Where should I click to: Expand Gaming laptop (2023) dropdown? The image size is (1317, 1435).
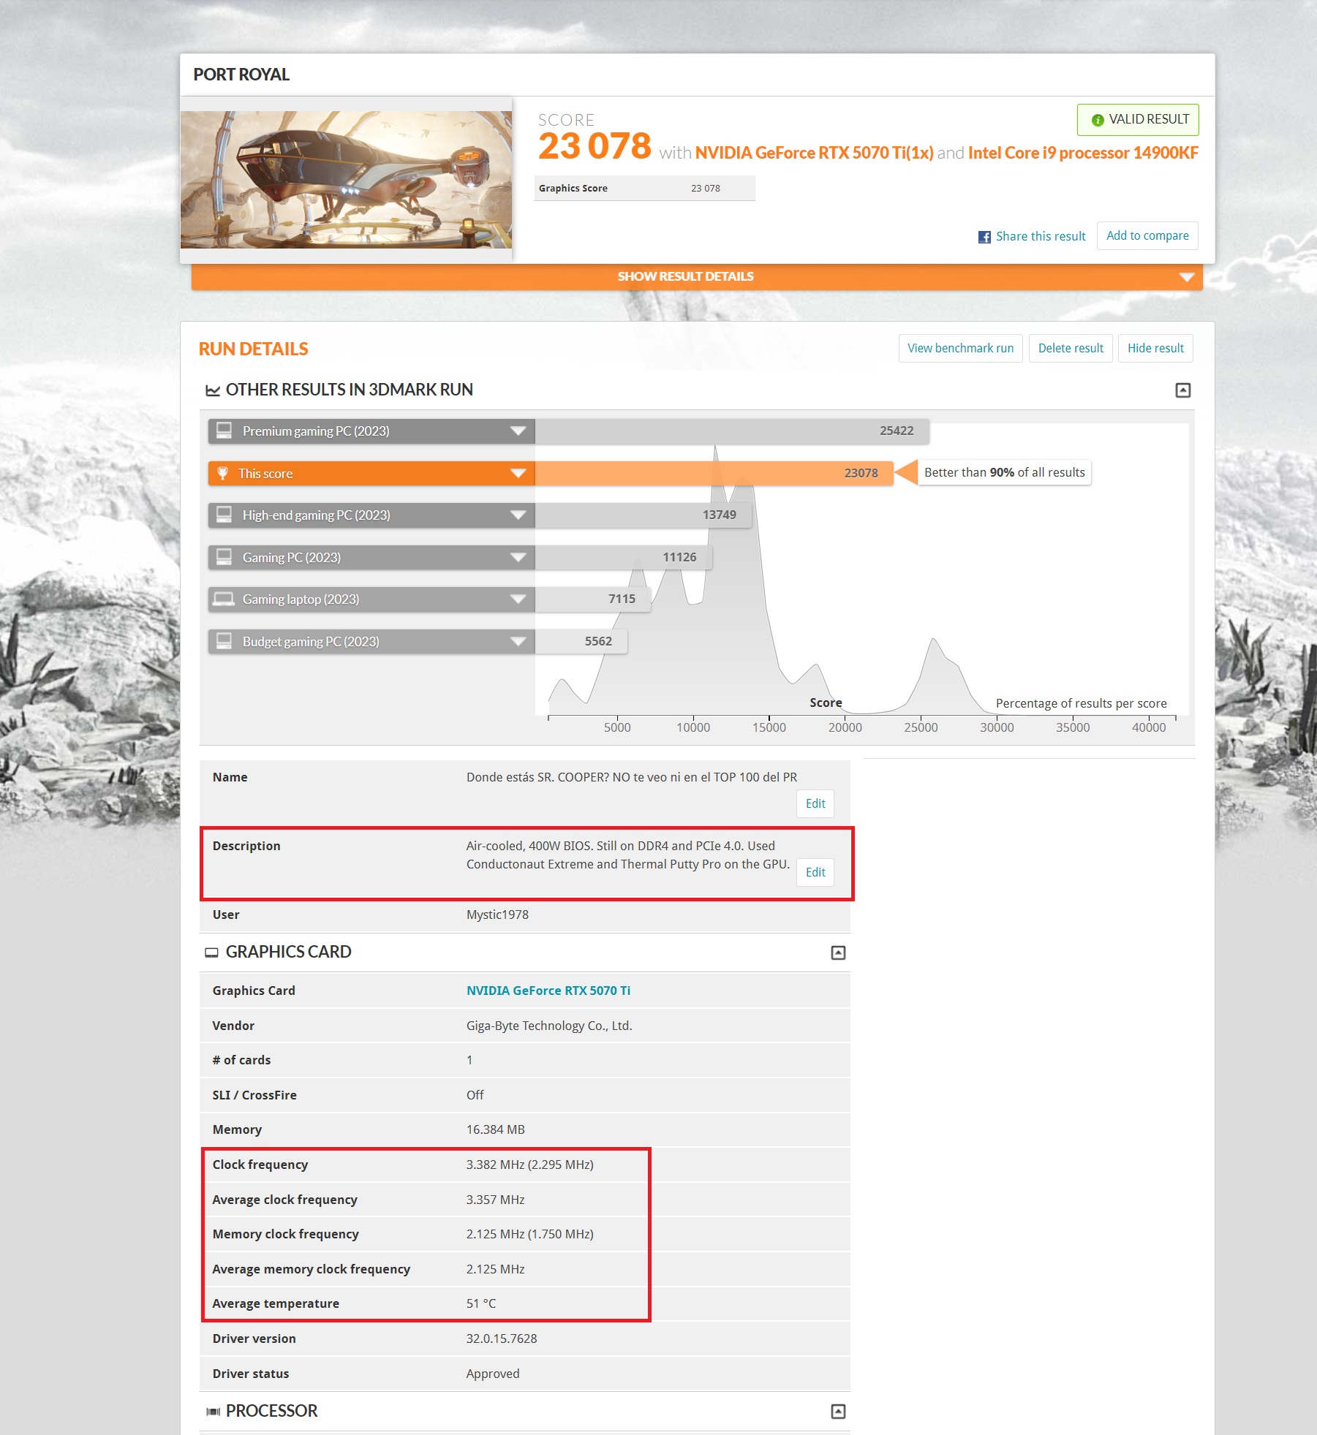[x=518, y=599]
